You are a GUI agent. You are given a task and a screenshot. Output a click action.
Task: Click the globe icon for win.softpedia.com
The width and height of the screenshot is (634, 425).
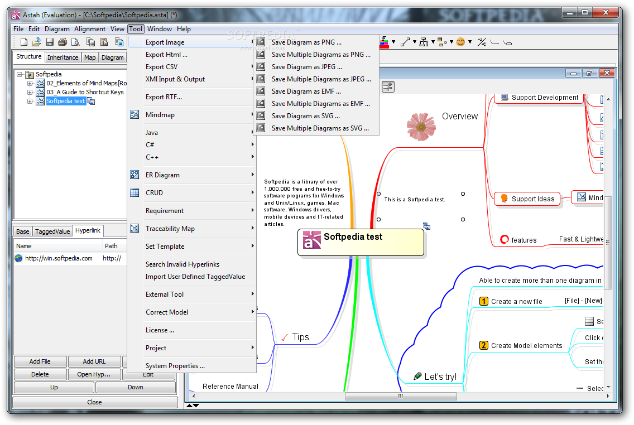18,258
